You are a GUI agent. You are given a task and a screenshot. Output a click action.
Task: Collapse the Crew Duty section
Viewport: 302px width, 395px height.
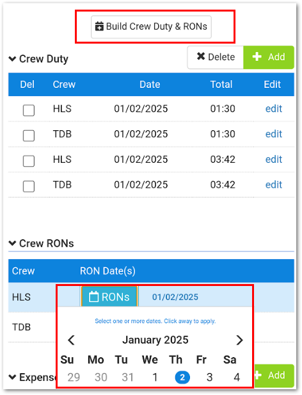point(12,59)
